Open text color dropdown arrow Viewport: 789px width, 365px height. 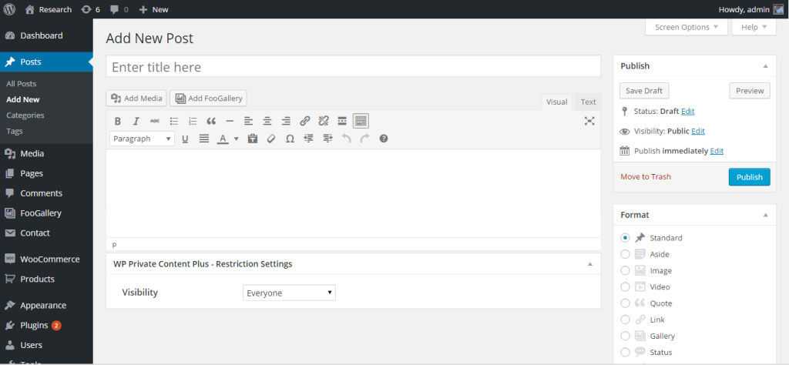236,139
